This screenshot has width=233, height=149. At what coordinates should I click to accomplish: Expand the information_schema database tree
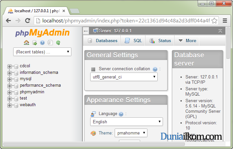click(9, 73)
